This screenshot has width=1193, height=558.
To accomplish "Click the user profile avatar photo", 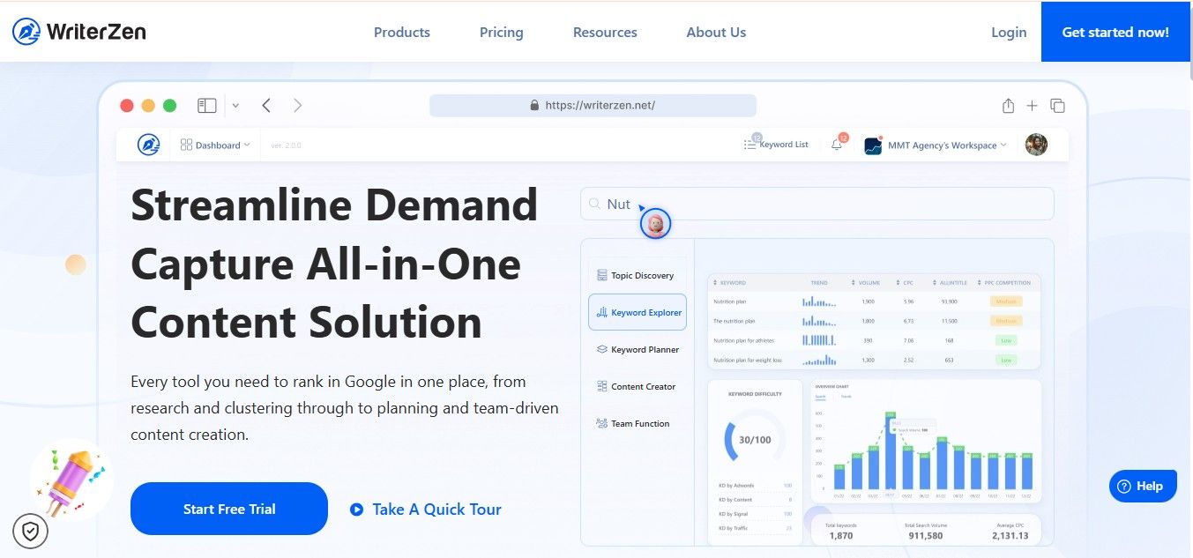I will pos(1036,145).
